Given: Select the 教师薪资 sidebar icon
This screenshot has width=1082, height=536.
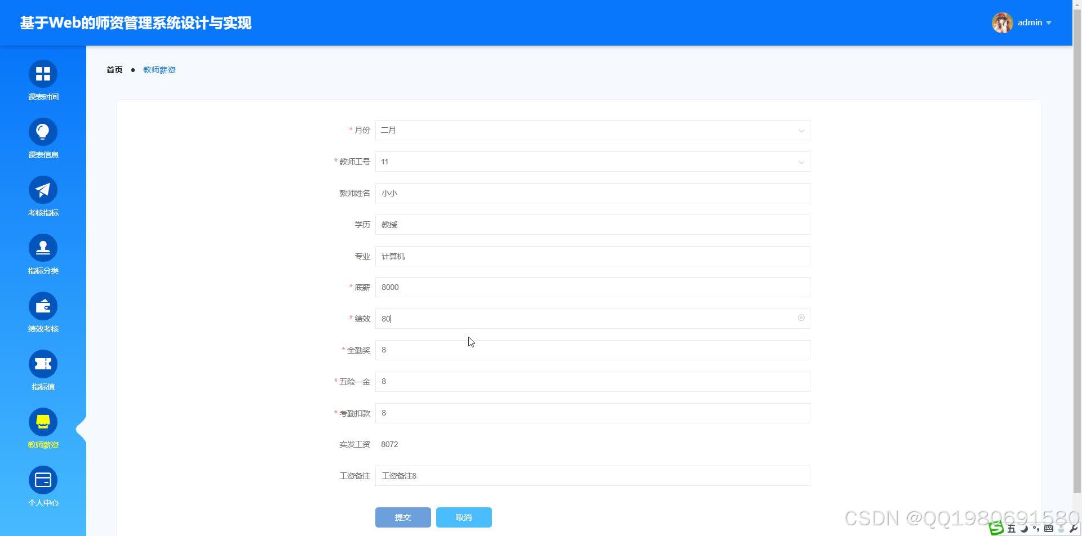Looking at the screenshot, I should [x=43, y=422].
